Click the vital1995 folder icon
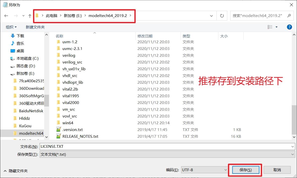Viewport: 297px width, 178px height. (x=58, y=96)
